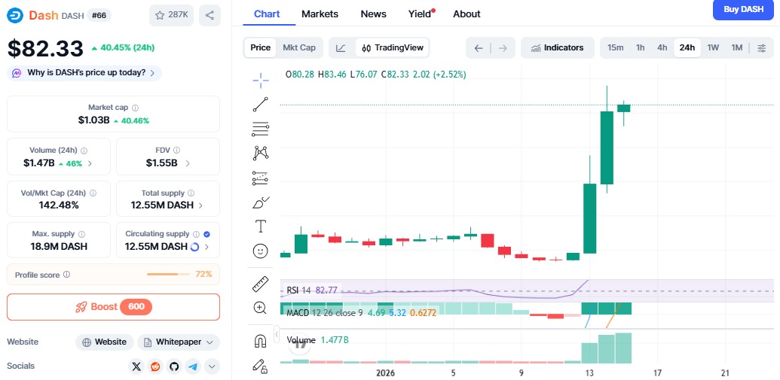
Task: Open the brush drawing tool
Action: (x=261, y=202)
